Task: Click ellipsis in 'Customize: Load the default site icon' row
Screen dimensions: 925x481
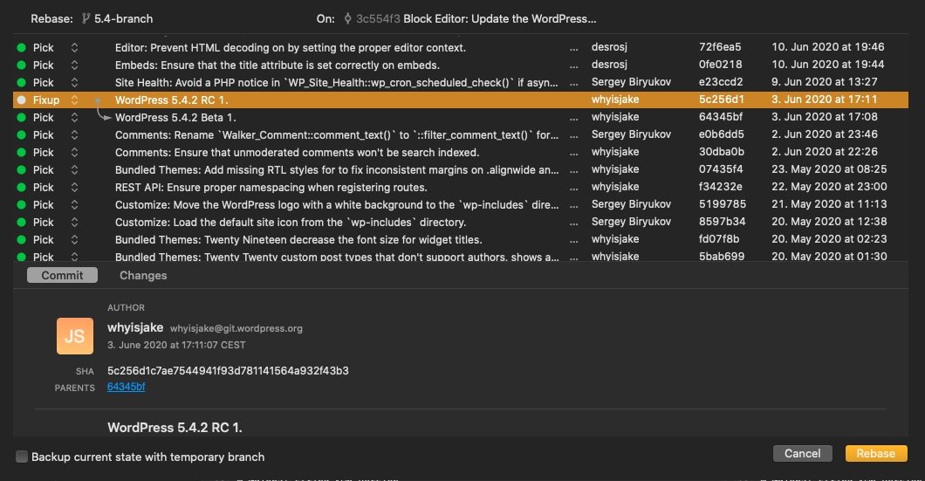Action: point(573,223)
